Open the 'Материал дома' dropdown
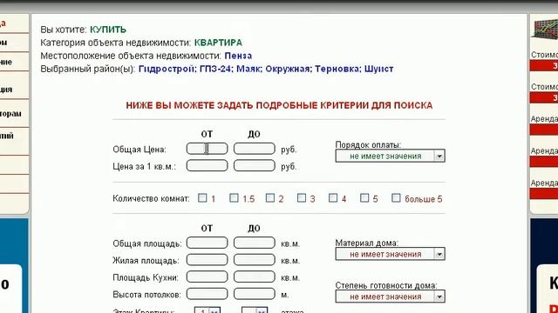 coord(390,254)
